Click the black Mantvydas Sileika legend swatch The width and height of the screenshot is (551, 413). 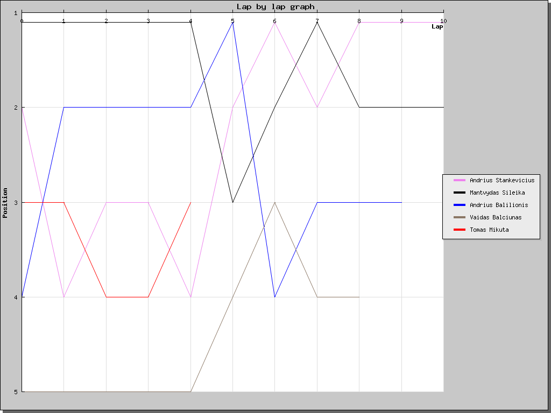click(460, 193)
